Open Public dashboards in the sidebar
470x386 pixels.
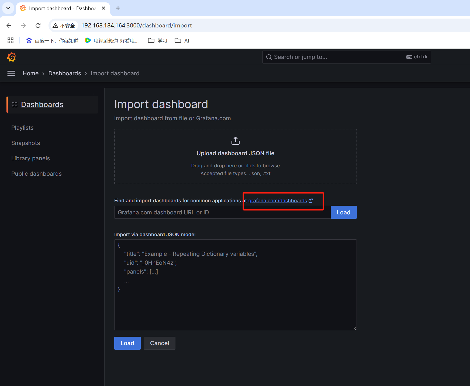36,174
